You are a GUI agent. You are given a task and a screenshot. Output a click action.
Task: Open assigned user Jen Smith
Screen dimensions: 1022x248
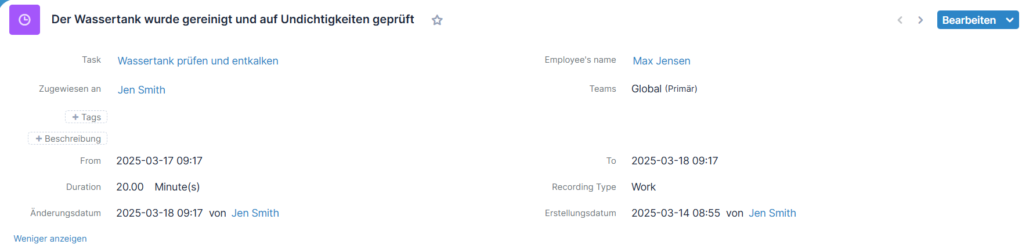(x=142, y=90)
